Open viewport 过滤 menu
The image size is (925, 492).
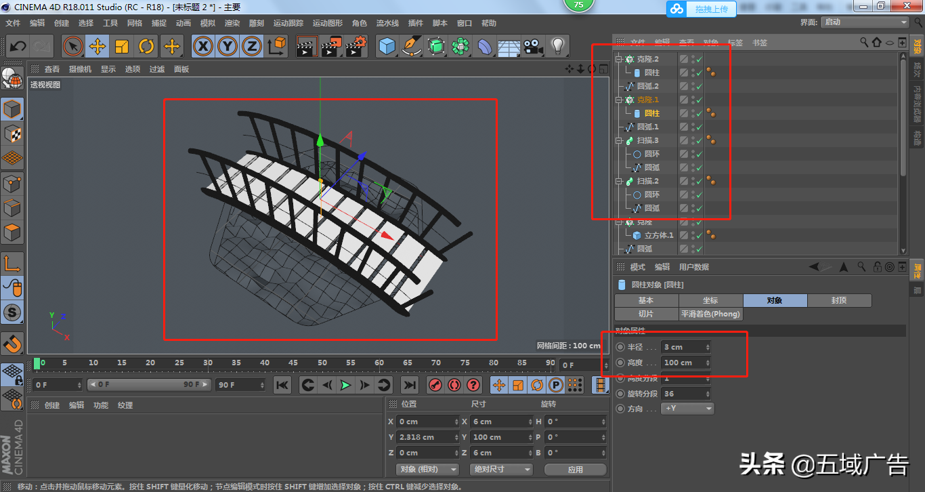[x=157, y=69]
